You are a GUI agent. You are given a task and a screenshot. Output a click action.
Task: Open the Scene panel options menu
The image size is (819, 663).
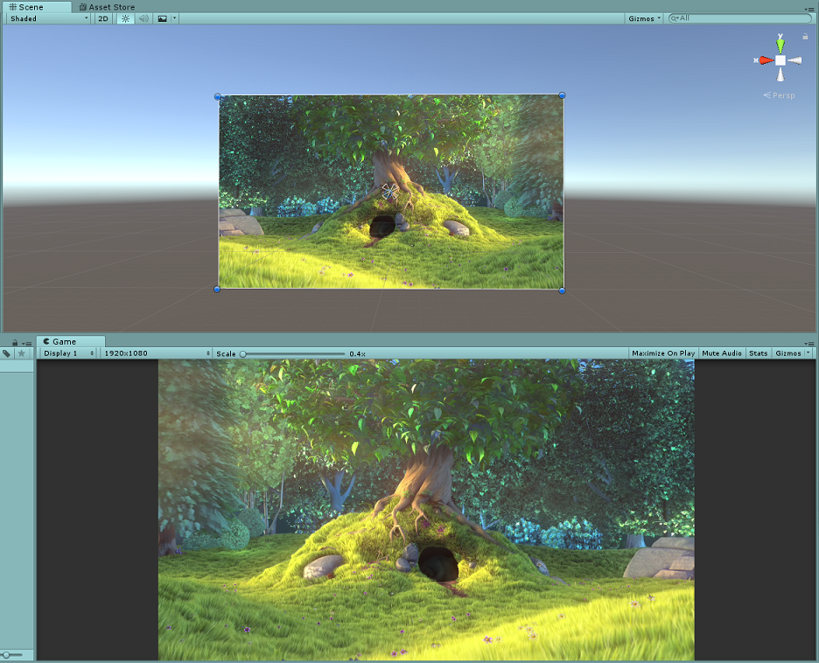click(x=809, y=9)
